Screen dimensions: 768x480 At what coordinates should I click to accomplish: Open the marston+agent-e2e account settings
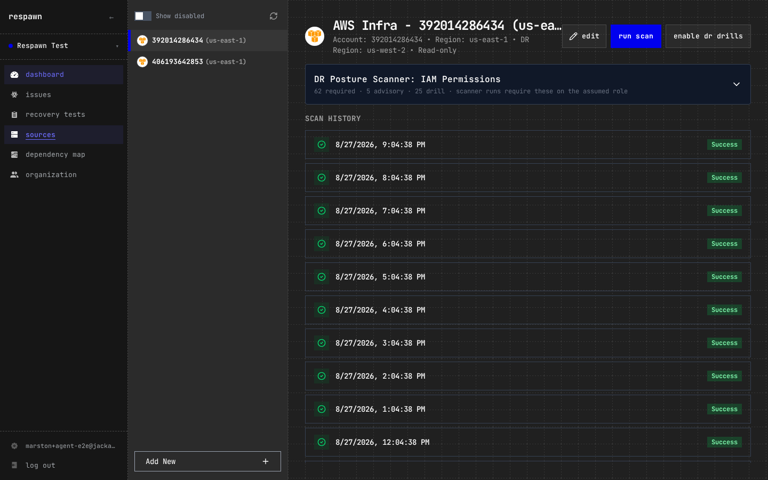[x=64, y=446]
